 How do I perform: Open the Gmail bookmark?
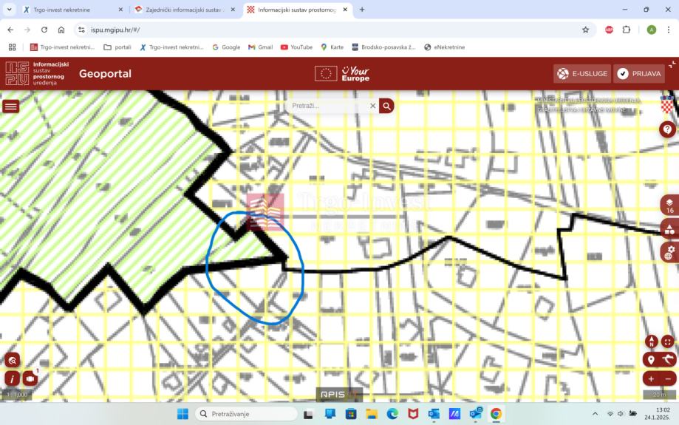[260, 47]
